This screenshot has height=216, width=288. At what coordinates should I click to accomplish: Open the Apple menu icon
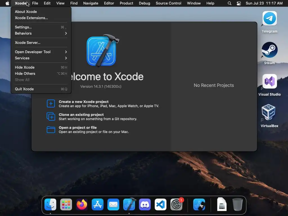pyautogui.click(x=7, y=3)
